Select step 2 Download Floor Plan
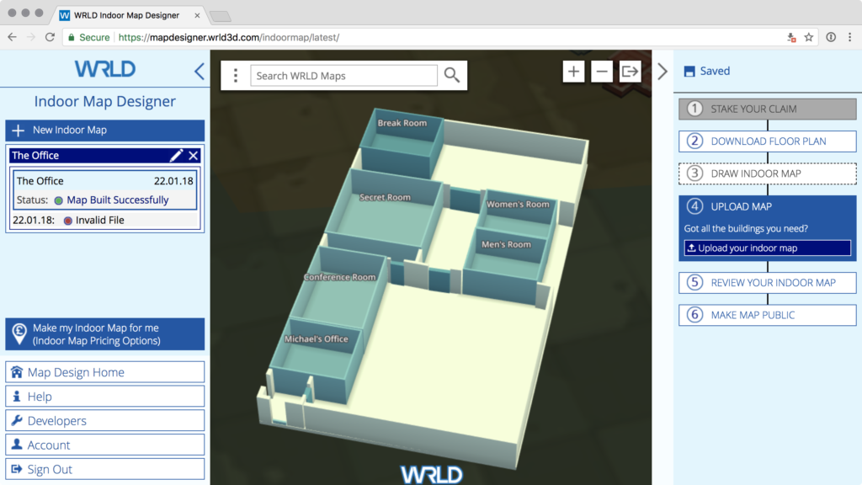This screenshot has width=862, height=485. click(x=768, y=141)
